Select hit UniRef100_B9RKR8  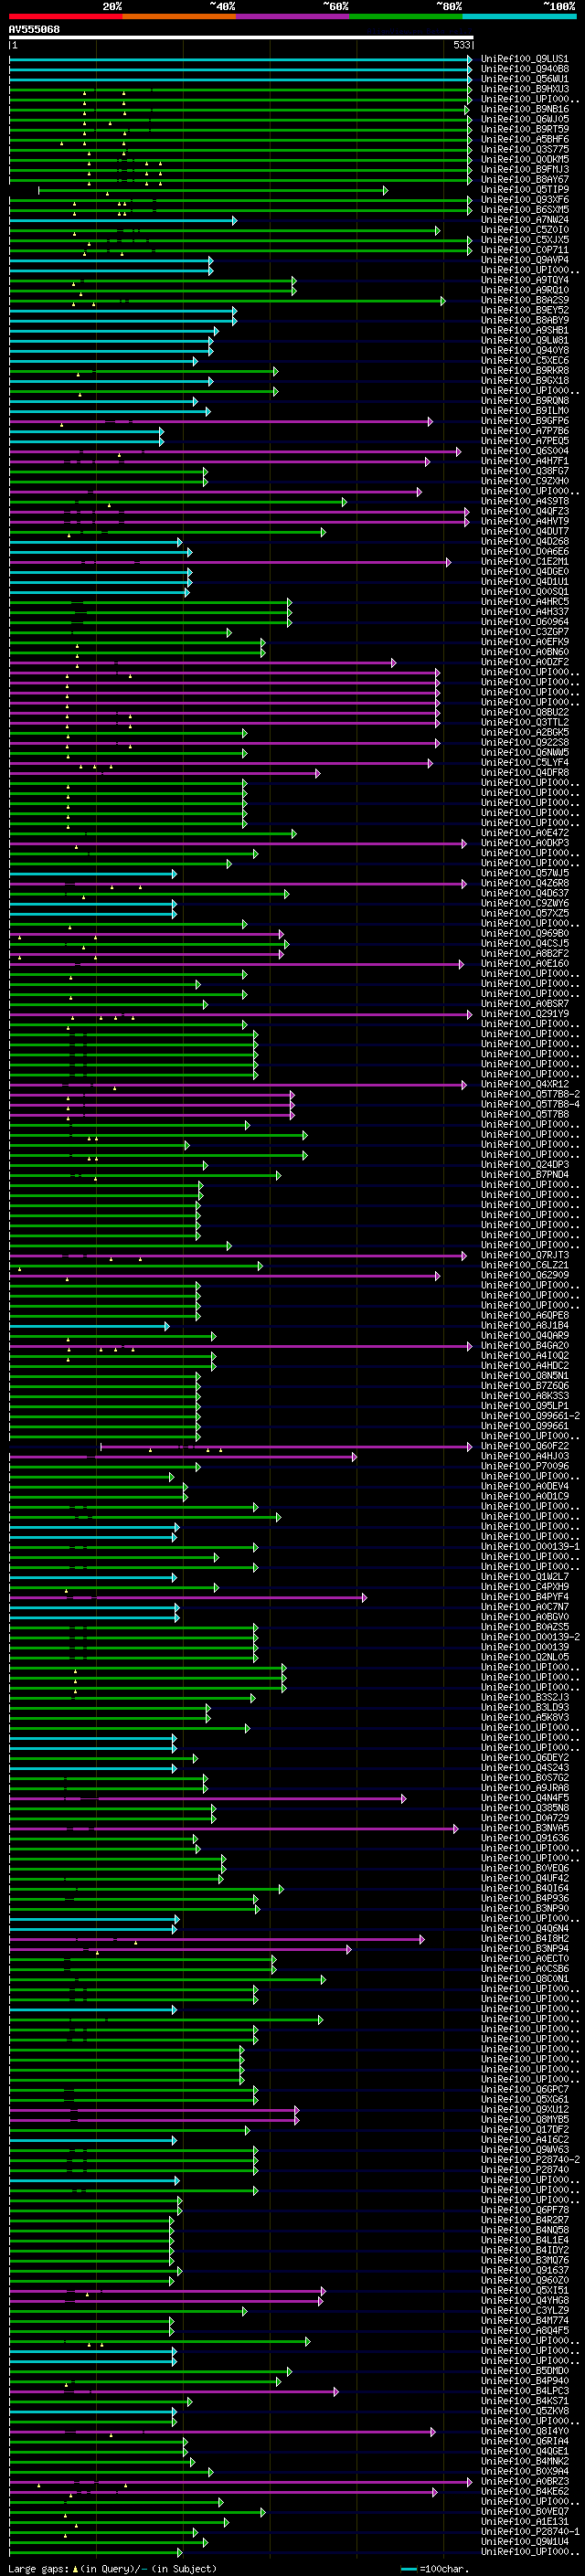(x=524, y=371)
